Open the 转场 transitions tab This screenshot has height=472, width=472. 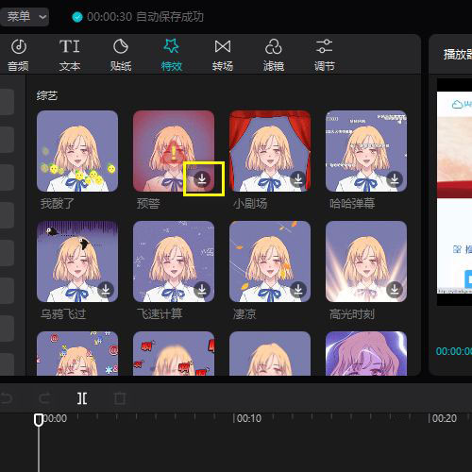[223, 55]
